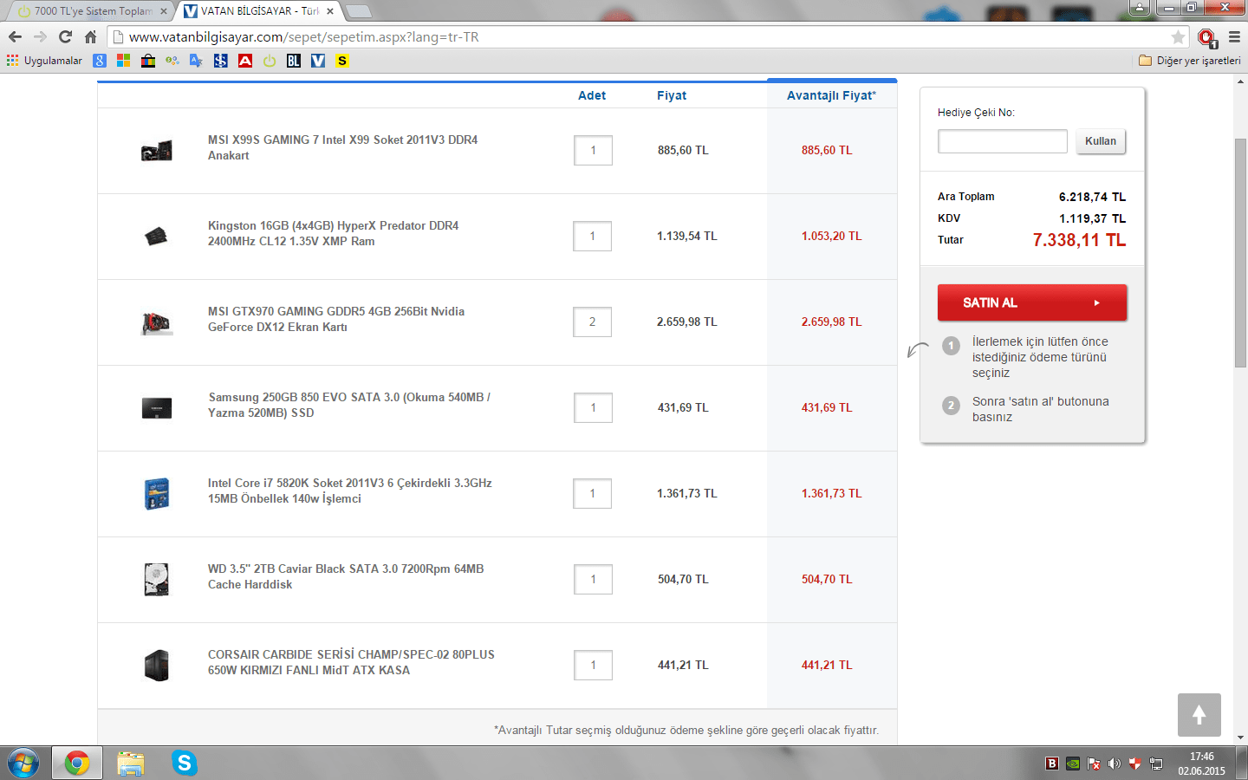Click the Chrome icon in the taskbar
This screenshot has width=1248, height=780.
click(77, 764)
